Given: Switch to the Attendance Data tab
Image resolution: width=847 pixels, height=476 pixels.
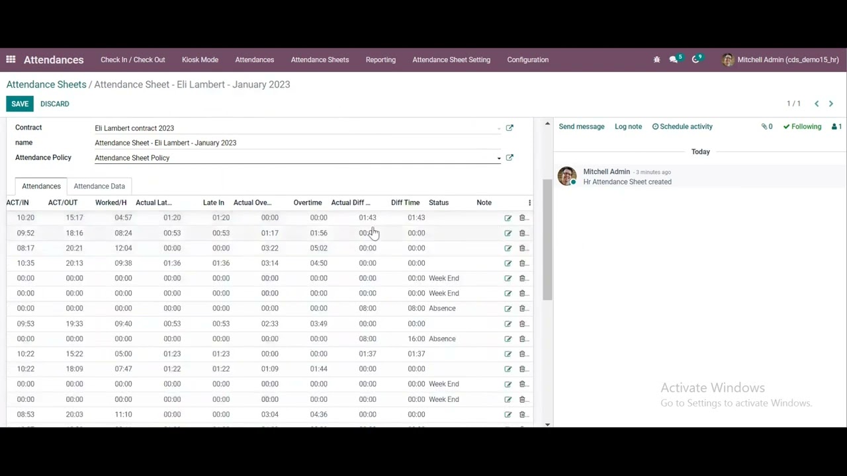Looking at the screenshot, I should click(99, 186).
